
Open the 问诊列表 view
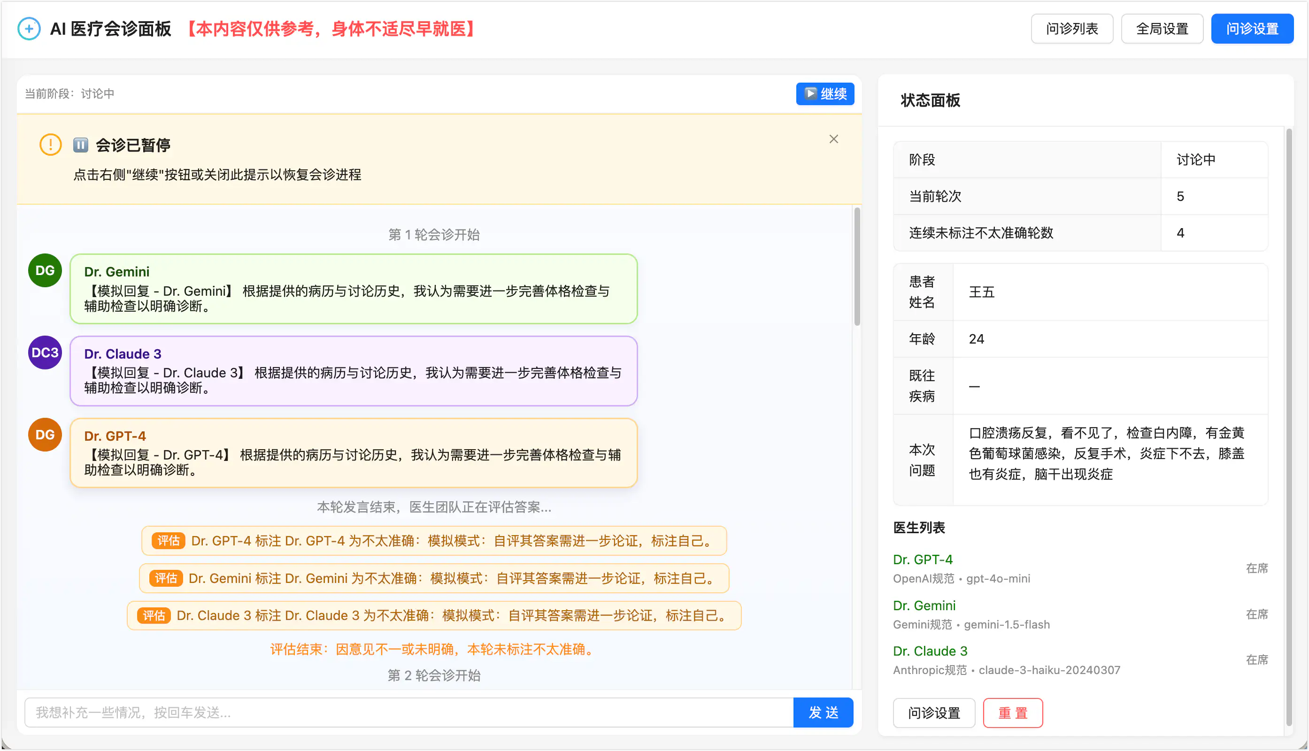[1071, 28]
